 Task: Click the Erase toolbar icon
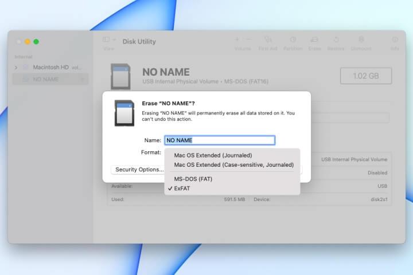(x=314, y=40)
